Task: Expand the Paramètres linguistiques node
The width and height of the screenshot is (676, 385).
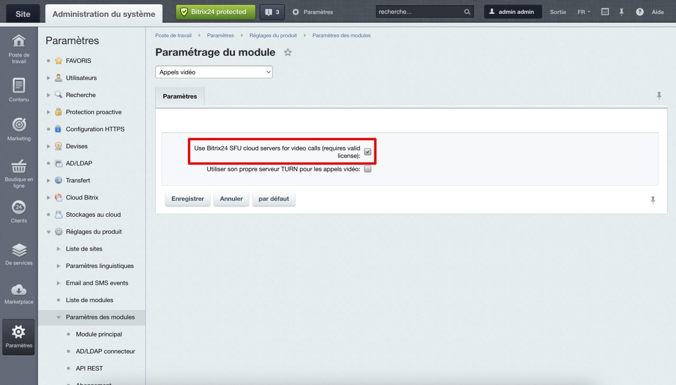Action: point(59,266)
